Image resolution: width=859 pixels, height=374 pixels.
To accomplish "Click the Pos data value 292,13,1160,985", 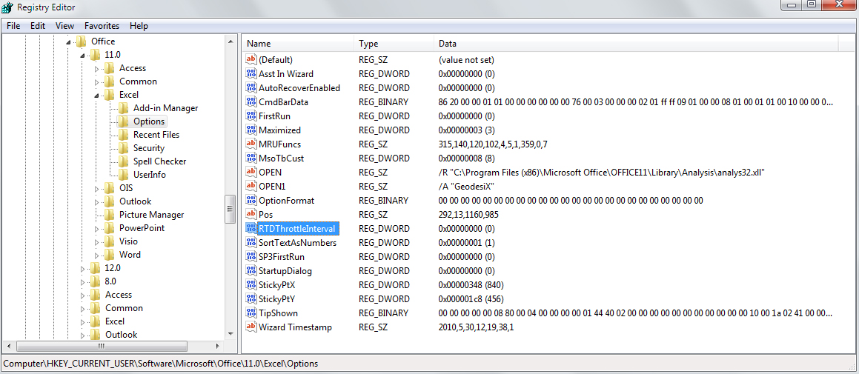I will tap(468, 215).
